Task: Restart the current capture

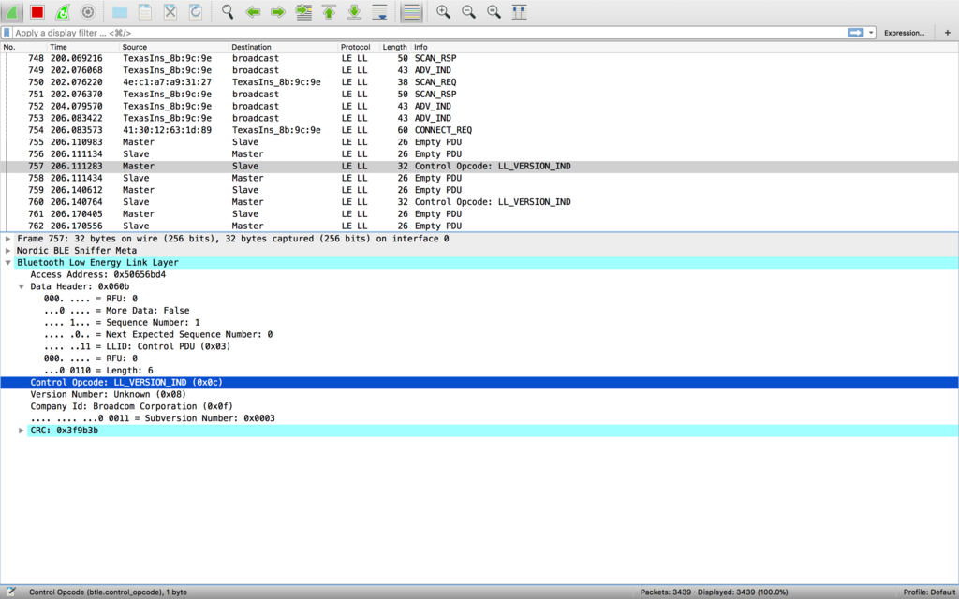Action: (63, 11)
